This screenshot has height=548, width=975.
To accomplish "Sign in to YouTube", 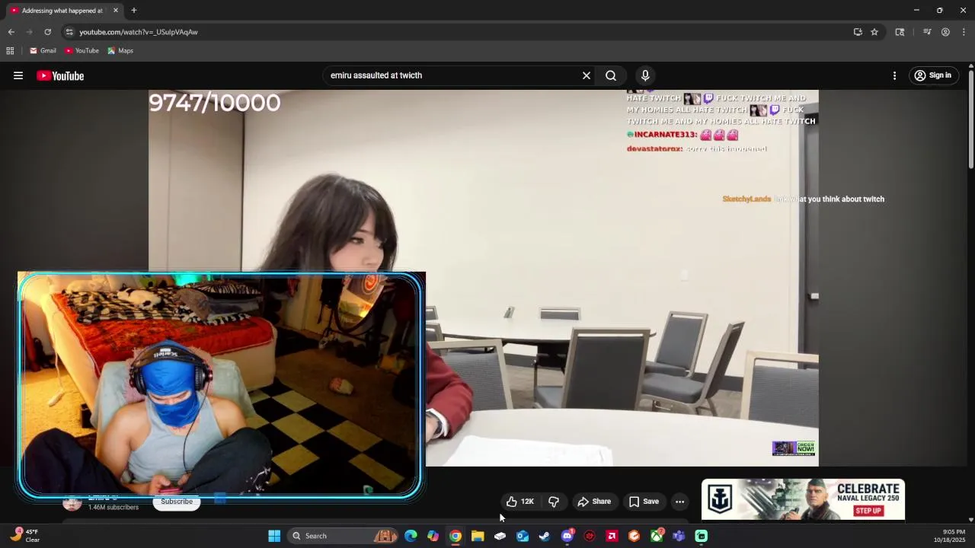I will [x=933, y=75].
